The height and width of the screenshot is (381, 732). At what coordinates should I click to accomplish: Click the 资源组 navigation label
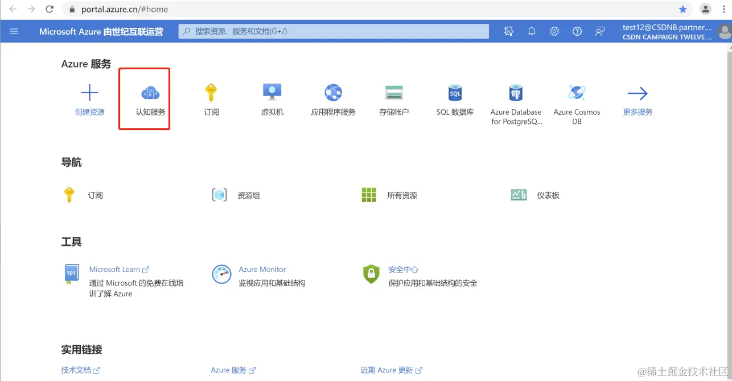(249, 195)
